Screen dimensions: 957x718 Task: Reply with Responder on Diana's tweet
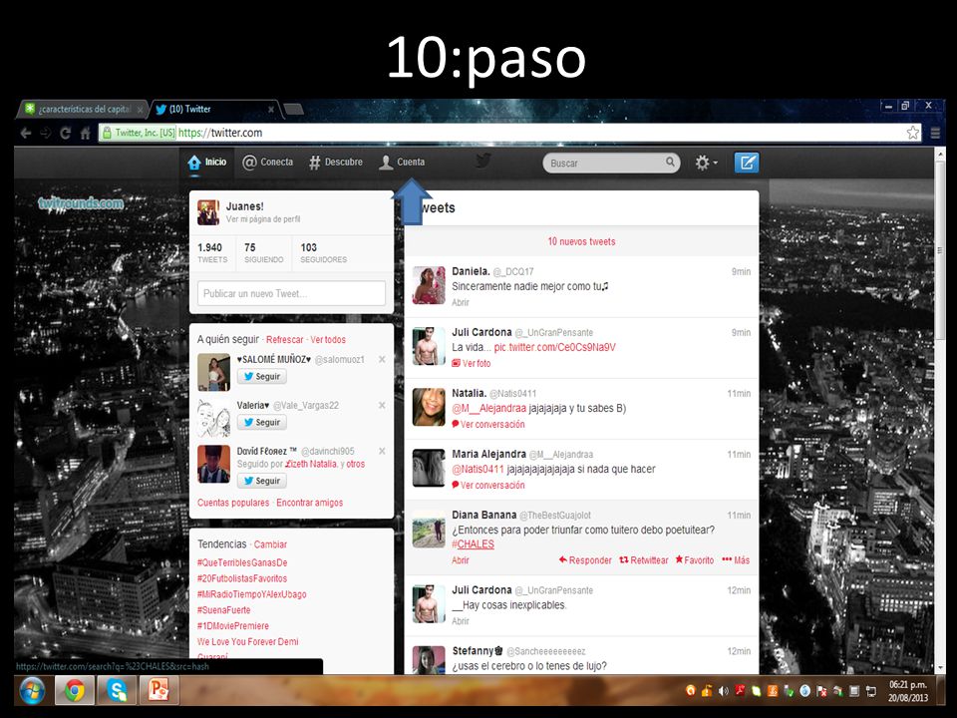(585, 560)
